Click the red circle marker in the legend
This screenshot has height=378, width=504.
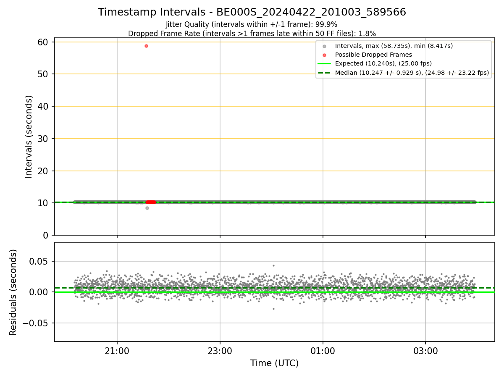[324, 55]
